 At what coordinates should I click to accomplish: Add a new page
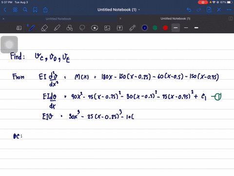[209, 10]
